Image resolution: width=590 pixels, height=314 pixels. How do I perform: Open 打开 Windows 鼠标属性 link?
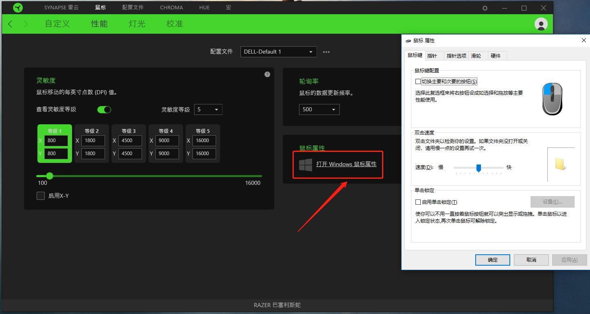tap(346, 164)
